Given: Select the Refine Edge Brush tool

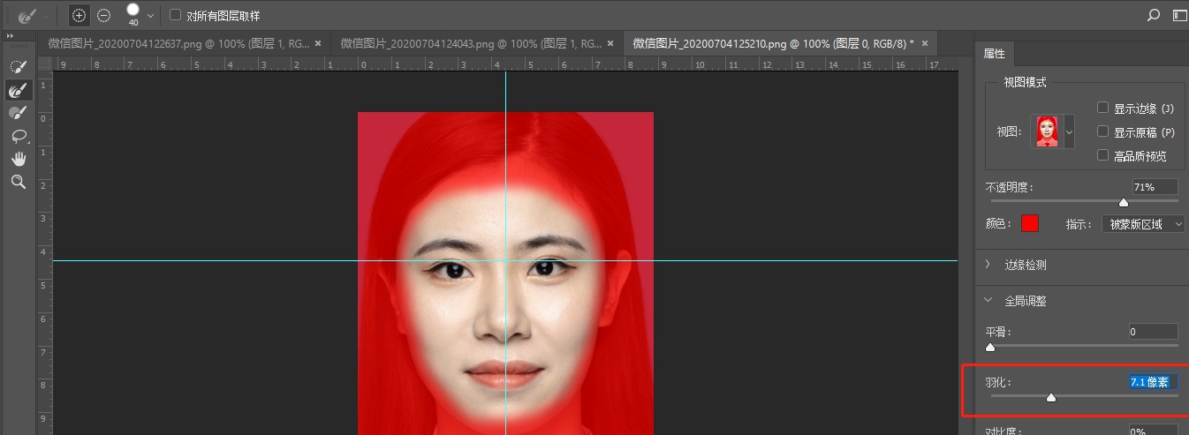Looking at the screenshot, I should click(18, 90).
